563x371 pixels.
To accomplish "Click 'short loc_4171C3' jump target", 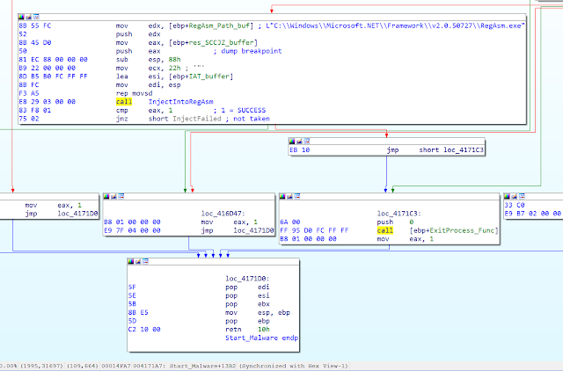I will coord(451,150).
